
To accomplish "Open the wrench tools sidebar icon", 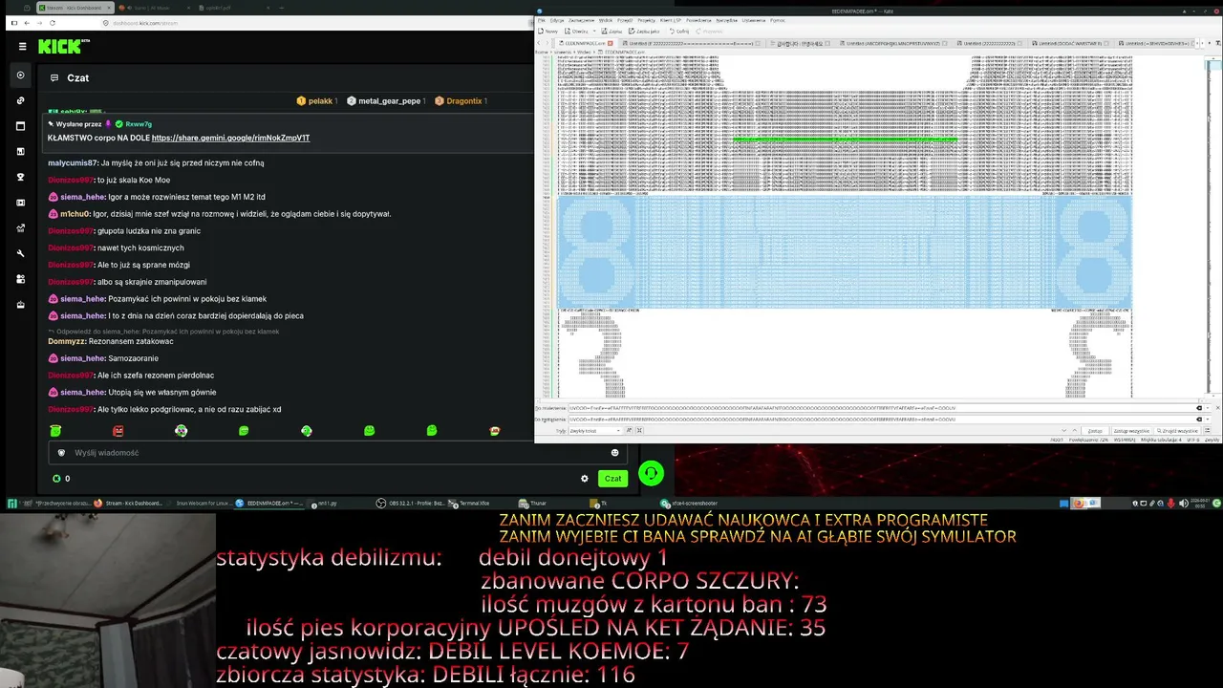I will coord(21,253).
